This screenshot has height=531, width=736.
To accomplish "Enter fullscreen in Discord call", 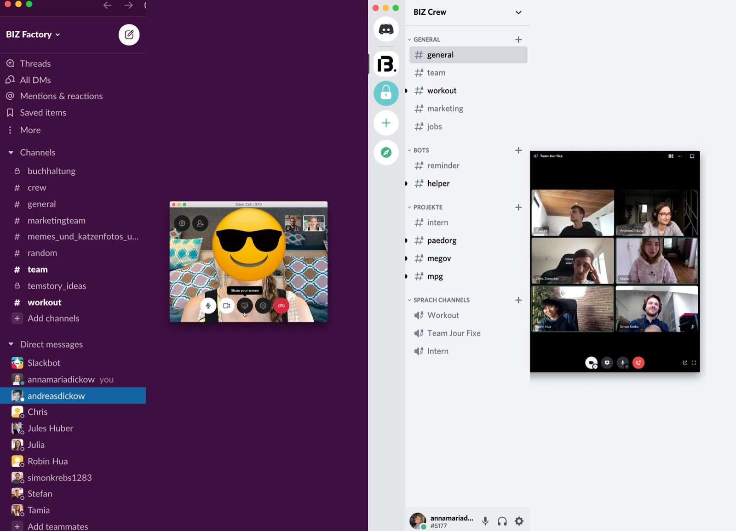I will 694,363.
